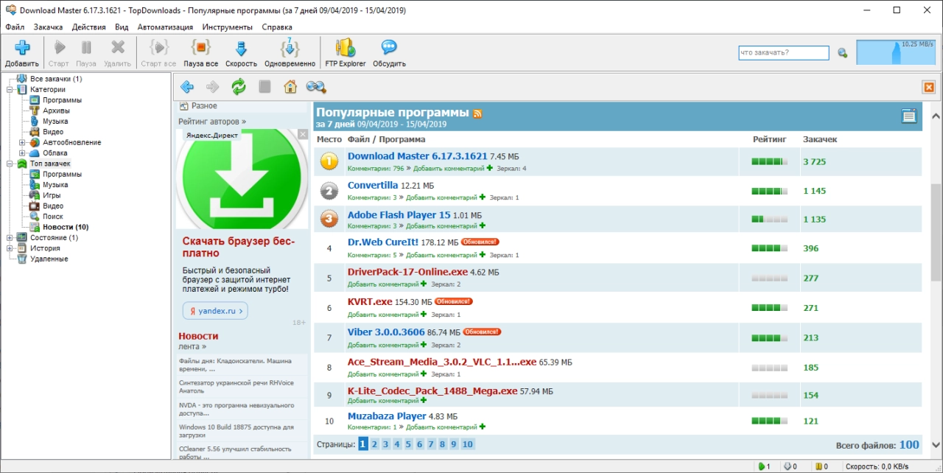Viewport: 943px width, 473px height.
Task: Click the vertical scrollbar of the page
Action: [936, 232]
